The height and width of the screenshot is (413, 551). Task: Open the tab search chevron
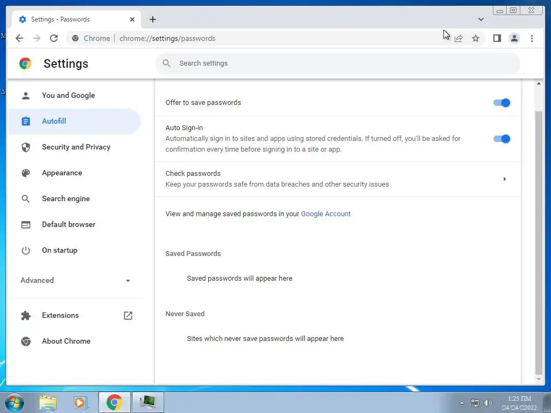[481, 19]
